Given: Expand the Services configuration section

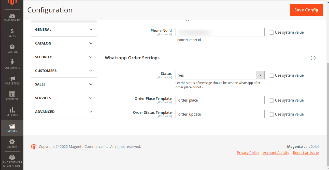Looking at the screenshot, I should (x=64, y=98).
